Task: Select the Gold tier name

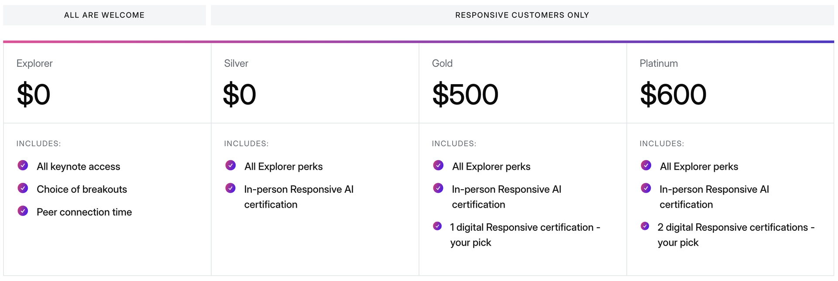Action: 442,63
